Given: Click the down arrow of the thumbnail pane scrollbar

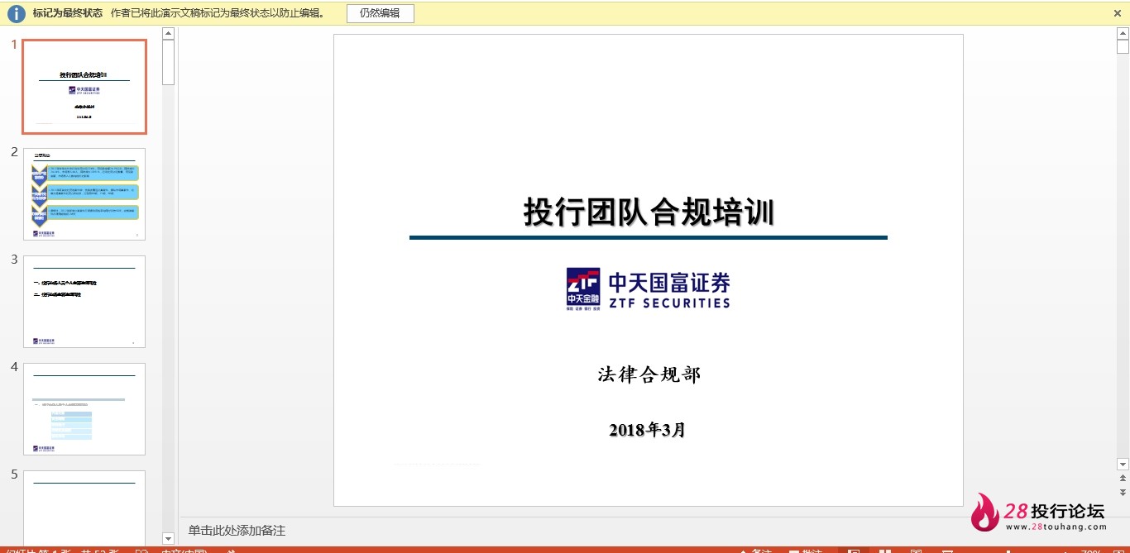Looking at the screenshot, I should [x=168, y=538].
